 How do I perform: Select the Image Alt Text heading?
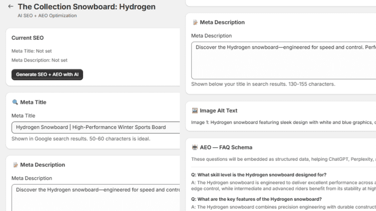pos(218,110)
